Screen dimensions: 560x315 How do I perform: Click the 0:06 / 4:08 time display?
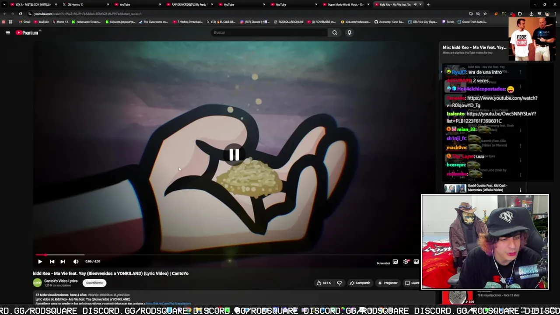[x=93, y=262]
